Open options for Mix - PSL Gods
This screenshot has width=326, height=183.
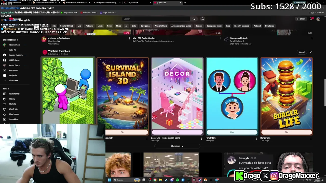221,38
